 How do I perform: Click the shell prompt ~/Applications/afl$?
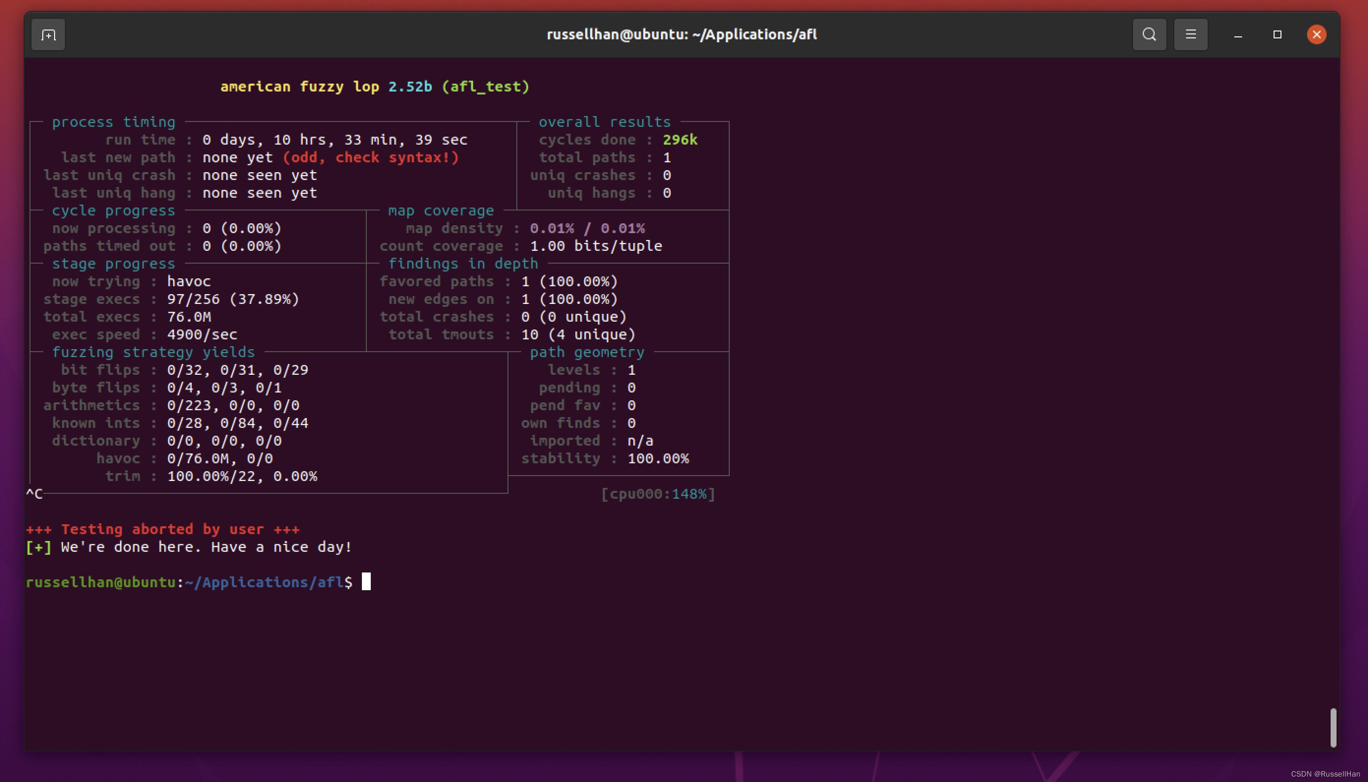[x=268, y=583]
